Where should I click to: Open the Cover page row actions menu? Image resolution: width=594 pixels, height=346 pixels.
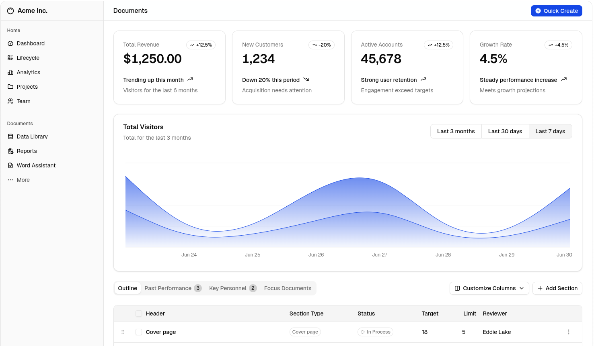coord(569,332)
